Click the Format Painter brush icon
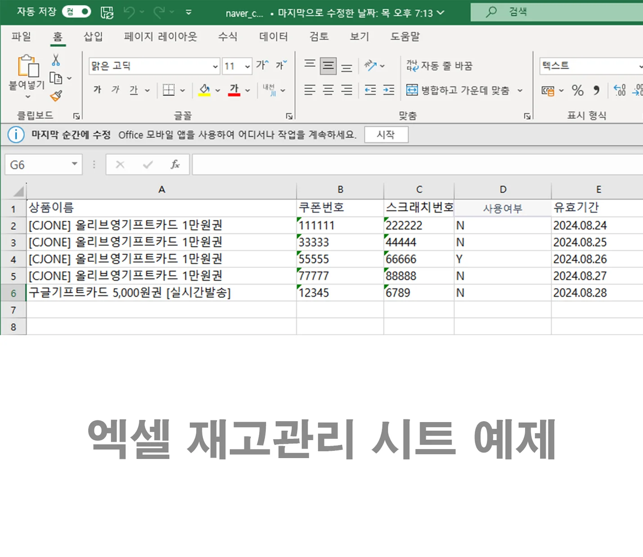The height and width of the screenshot is (557, 643). [x=56, y=96]
